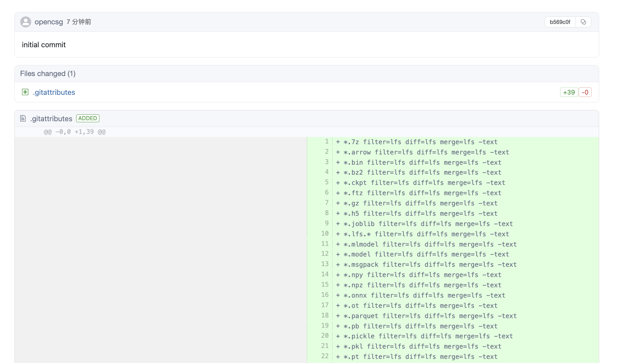This screenshot has width=617, height=363.
Task: Click the opencsg user avatar icon
Action: coord(26,22)
